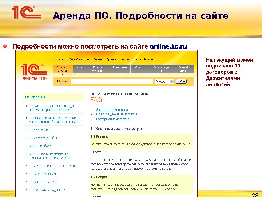Switch to the Бухгалтерия ПО tab

click(162, 69)
